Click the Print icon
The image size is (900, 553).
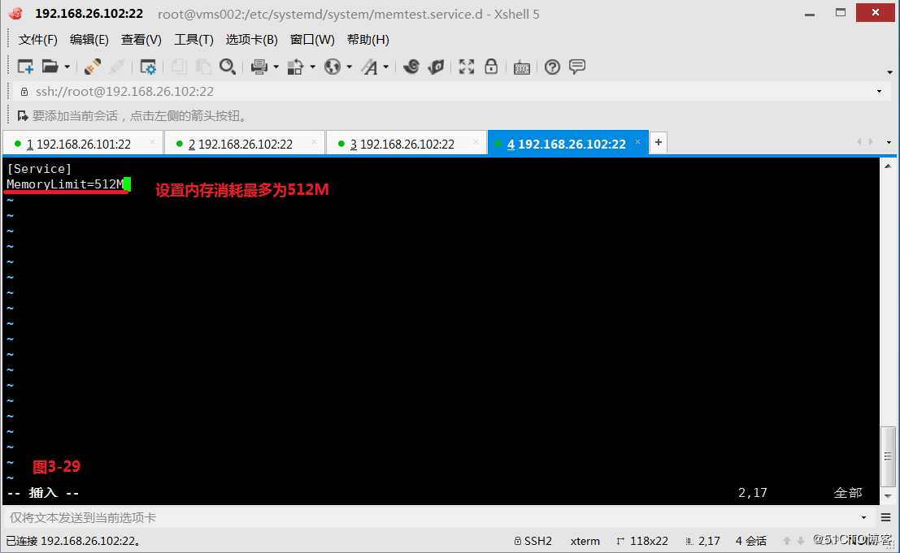pyautogui.click(x=259, y=67)
